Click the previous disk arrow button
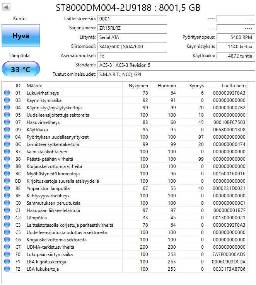The image size is (256, 285). tap(7, 8)
